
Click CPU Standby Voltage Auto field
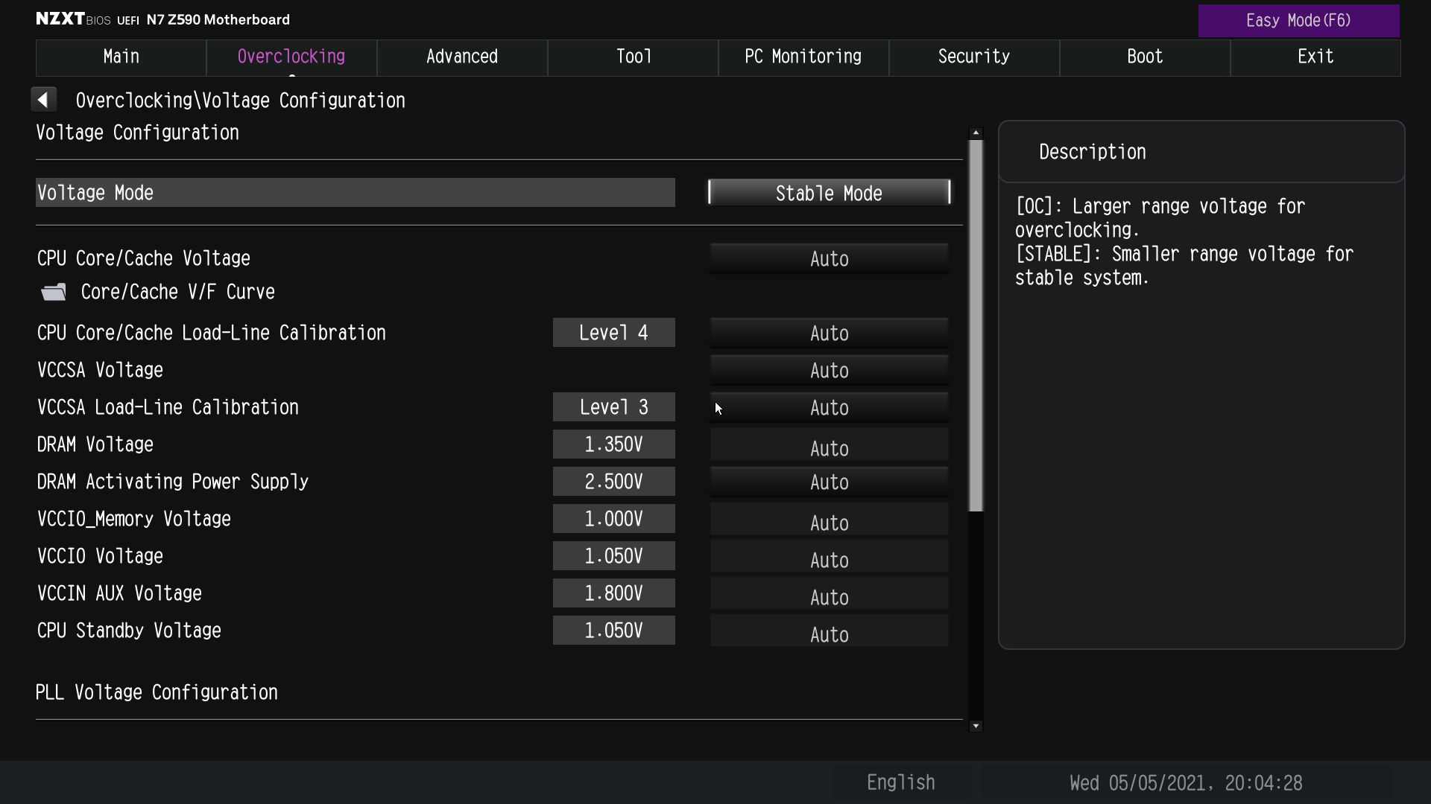[829, 633]
